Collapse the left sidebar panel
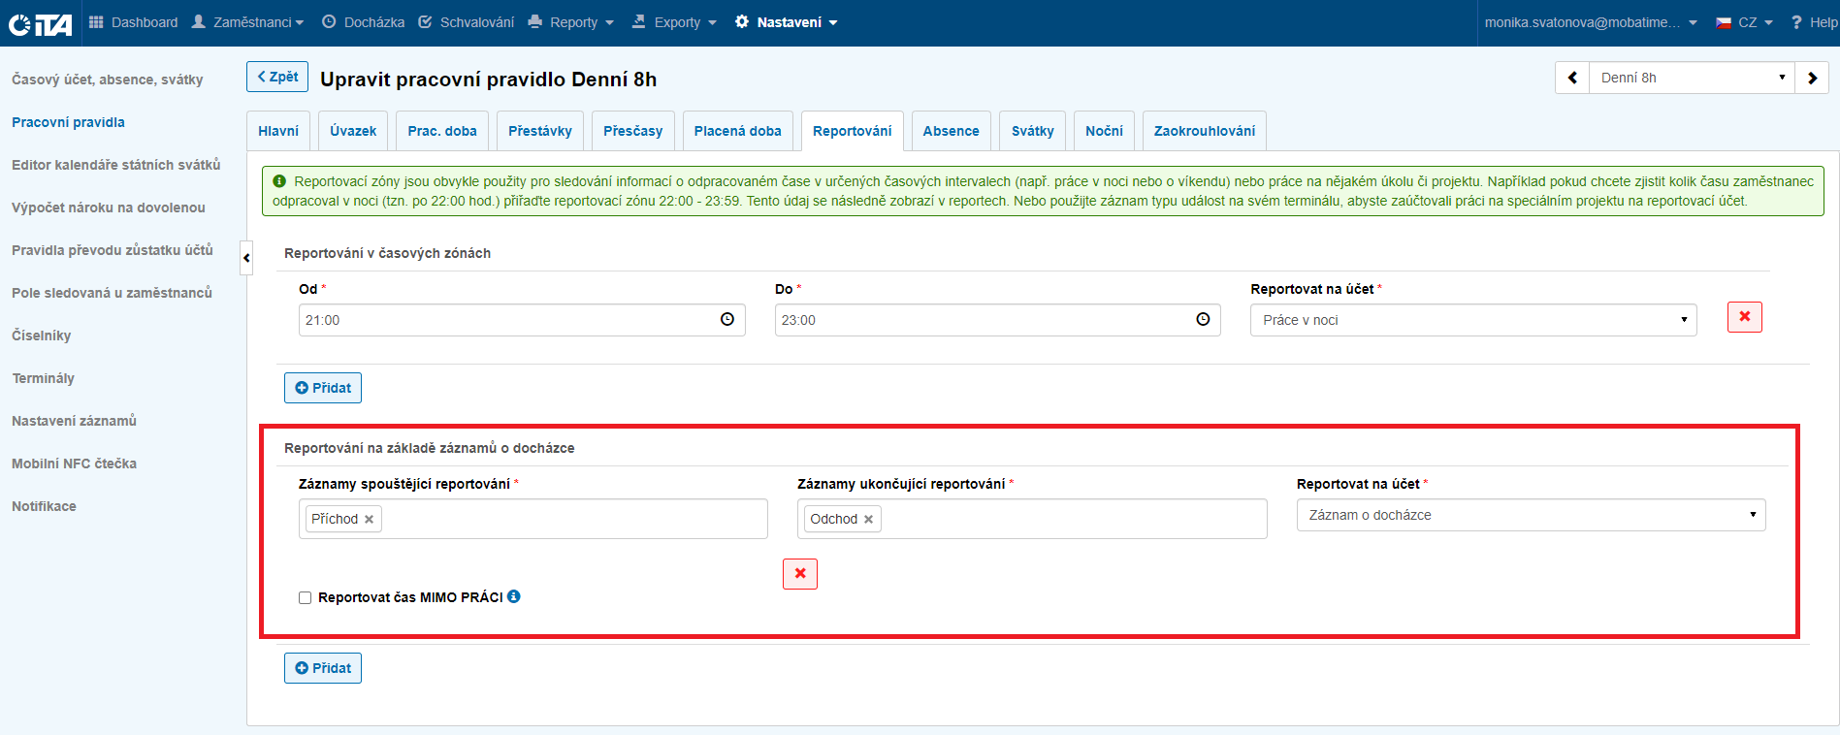 pyautogui.click(x=246, y=258)
